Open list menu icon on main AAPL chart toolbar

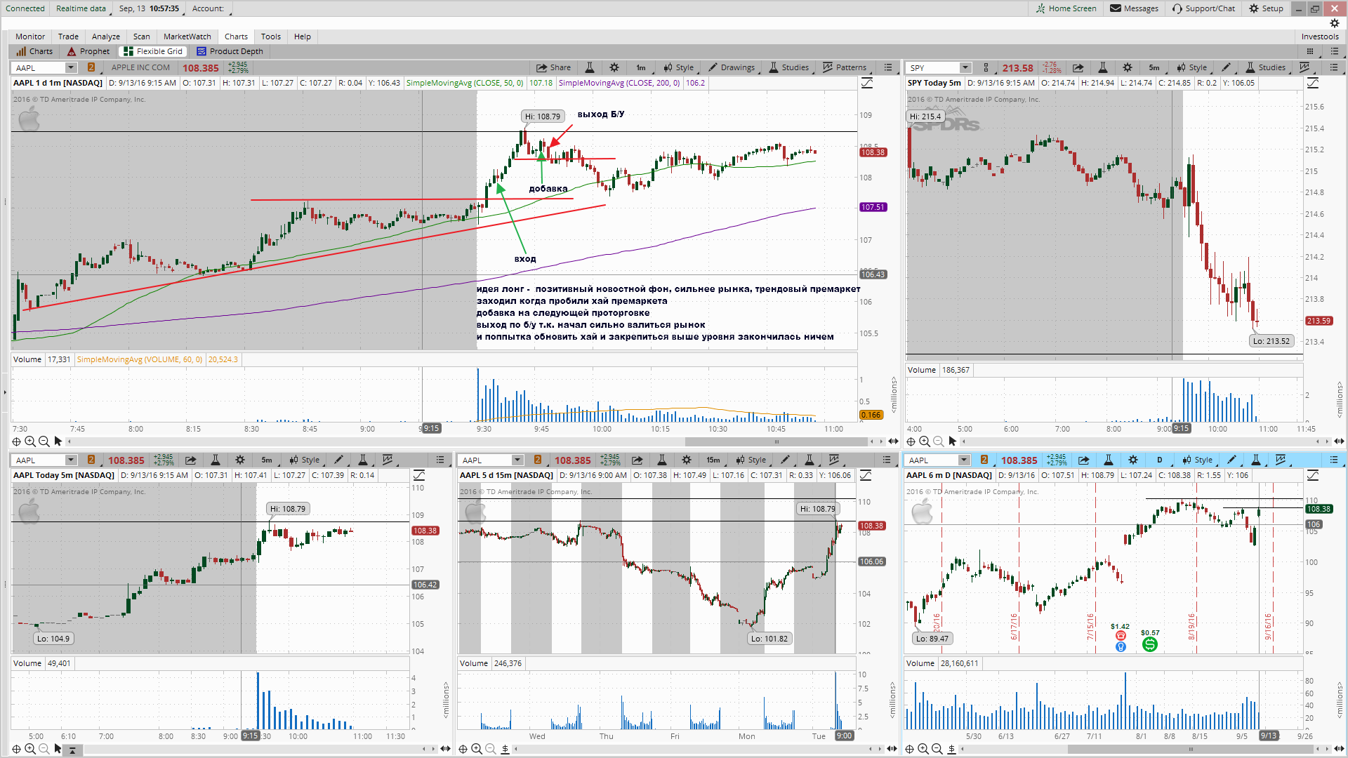coord(888,67)
